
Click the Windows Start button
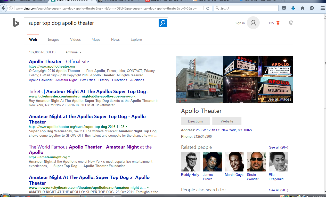(x=5, y=195)
